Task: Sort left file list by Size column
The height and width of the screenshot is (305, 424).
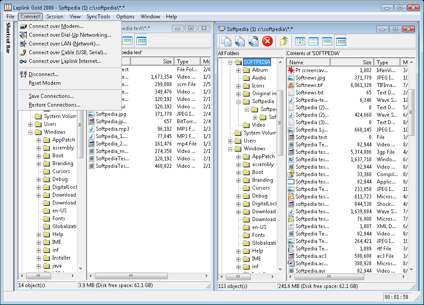Action: 152,61
